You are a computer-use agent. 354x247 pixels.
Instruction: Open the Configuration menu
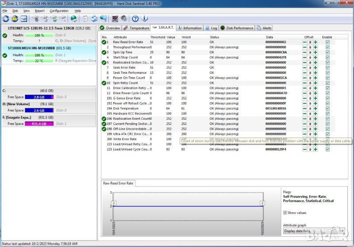pyautogui.click(x=59, y=11)
